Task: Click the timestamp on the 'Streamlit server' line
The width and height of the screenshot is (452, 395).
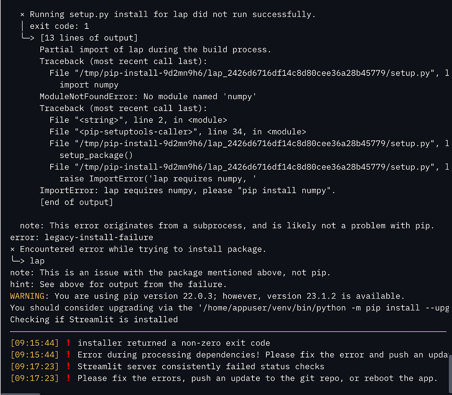Action: coord(34,367)
